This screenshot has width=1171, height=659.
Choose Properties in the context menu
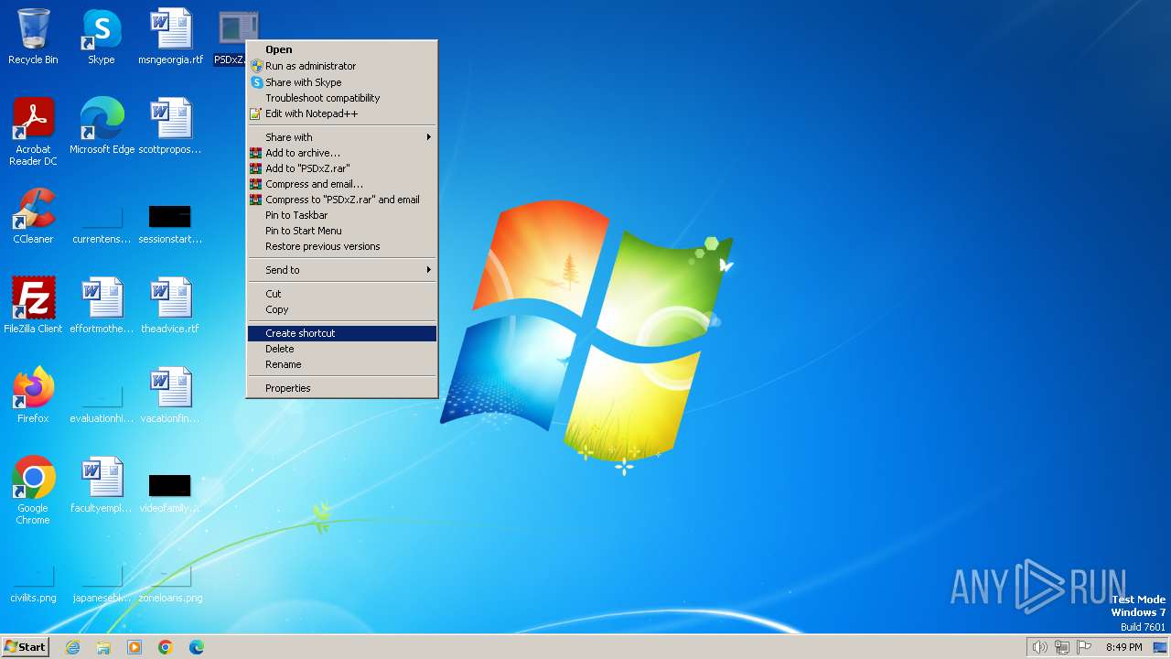click(x=342, y=388)
